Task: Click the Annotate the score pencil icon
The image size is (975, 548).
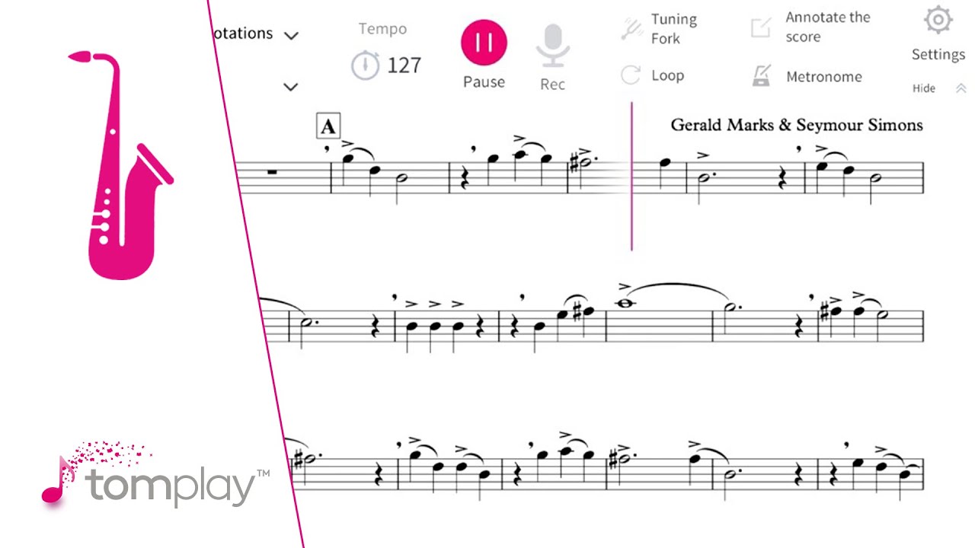Action: [761, 28]
